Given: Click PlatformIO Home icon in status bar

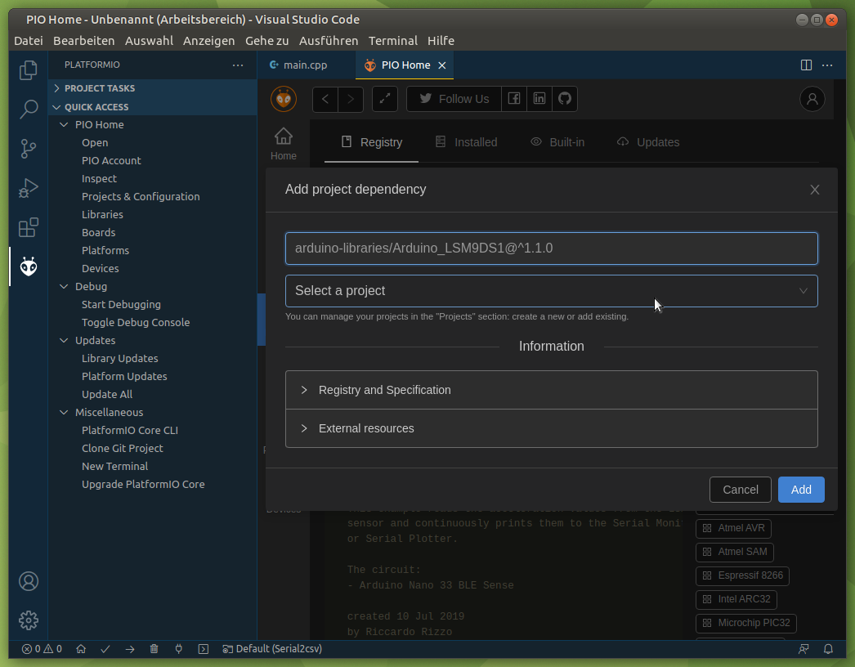Looking at the screenshot, I should 81,649.
